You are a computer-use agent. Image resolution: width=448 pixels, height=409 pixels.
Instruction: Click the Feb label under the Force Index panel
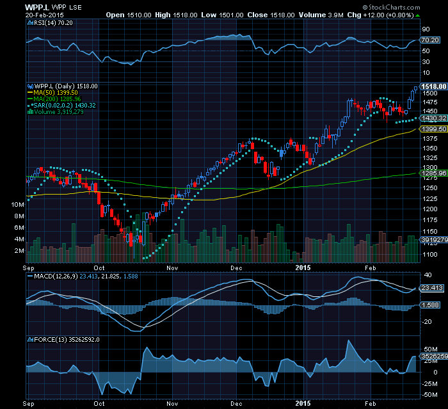[371, 404]
